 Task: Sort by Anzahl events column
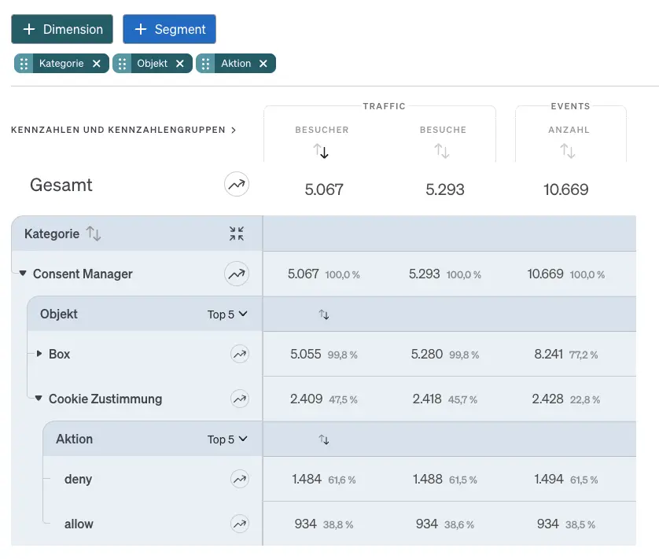pos(568,151)
